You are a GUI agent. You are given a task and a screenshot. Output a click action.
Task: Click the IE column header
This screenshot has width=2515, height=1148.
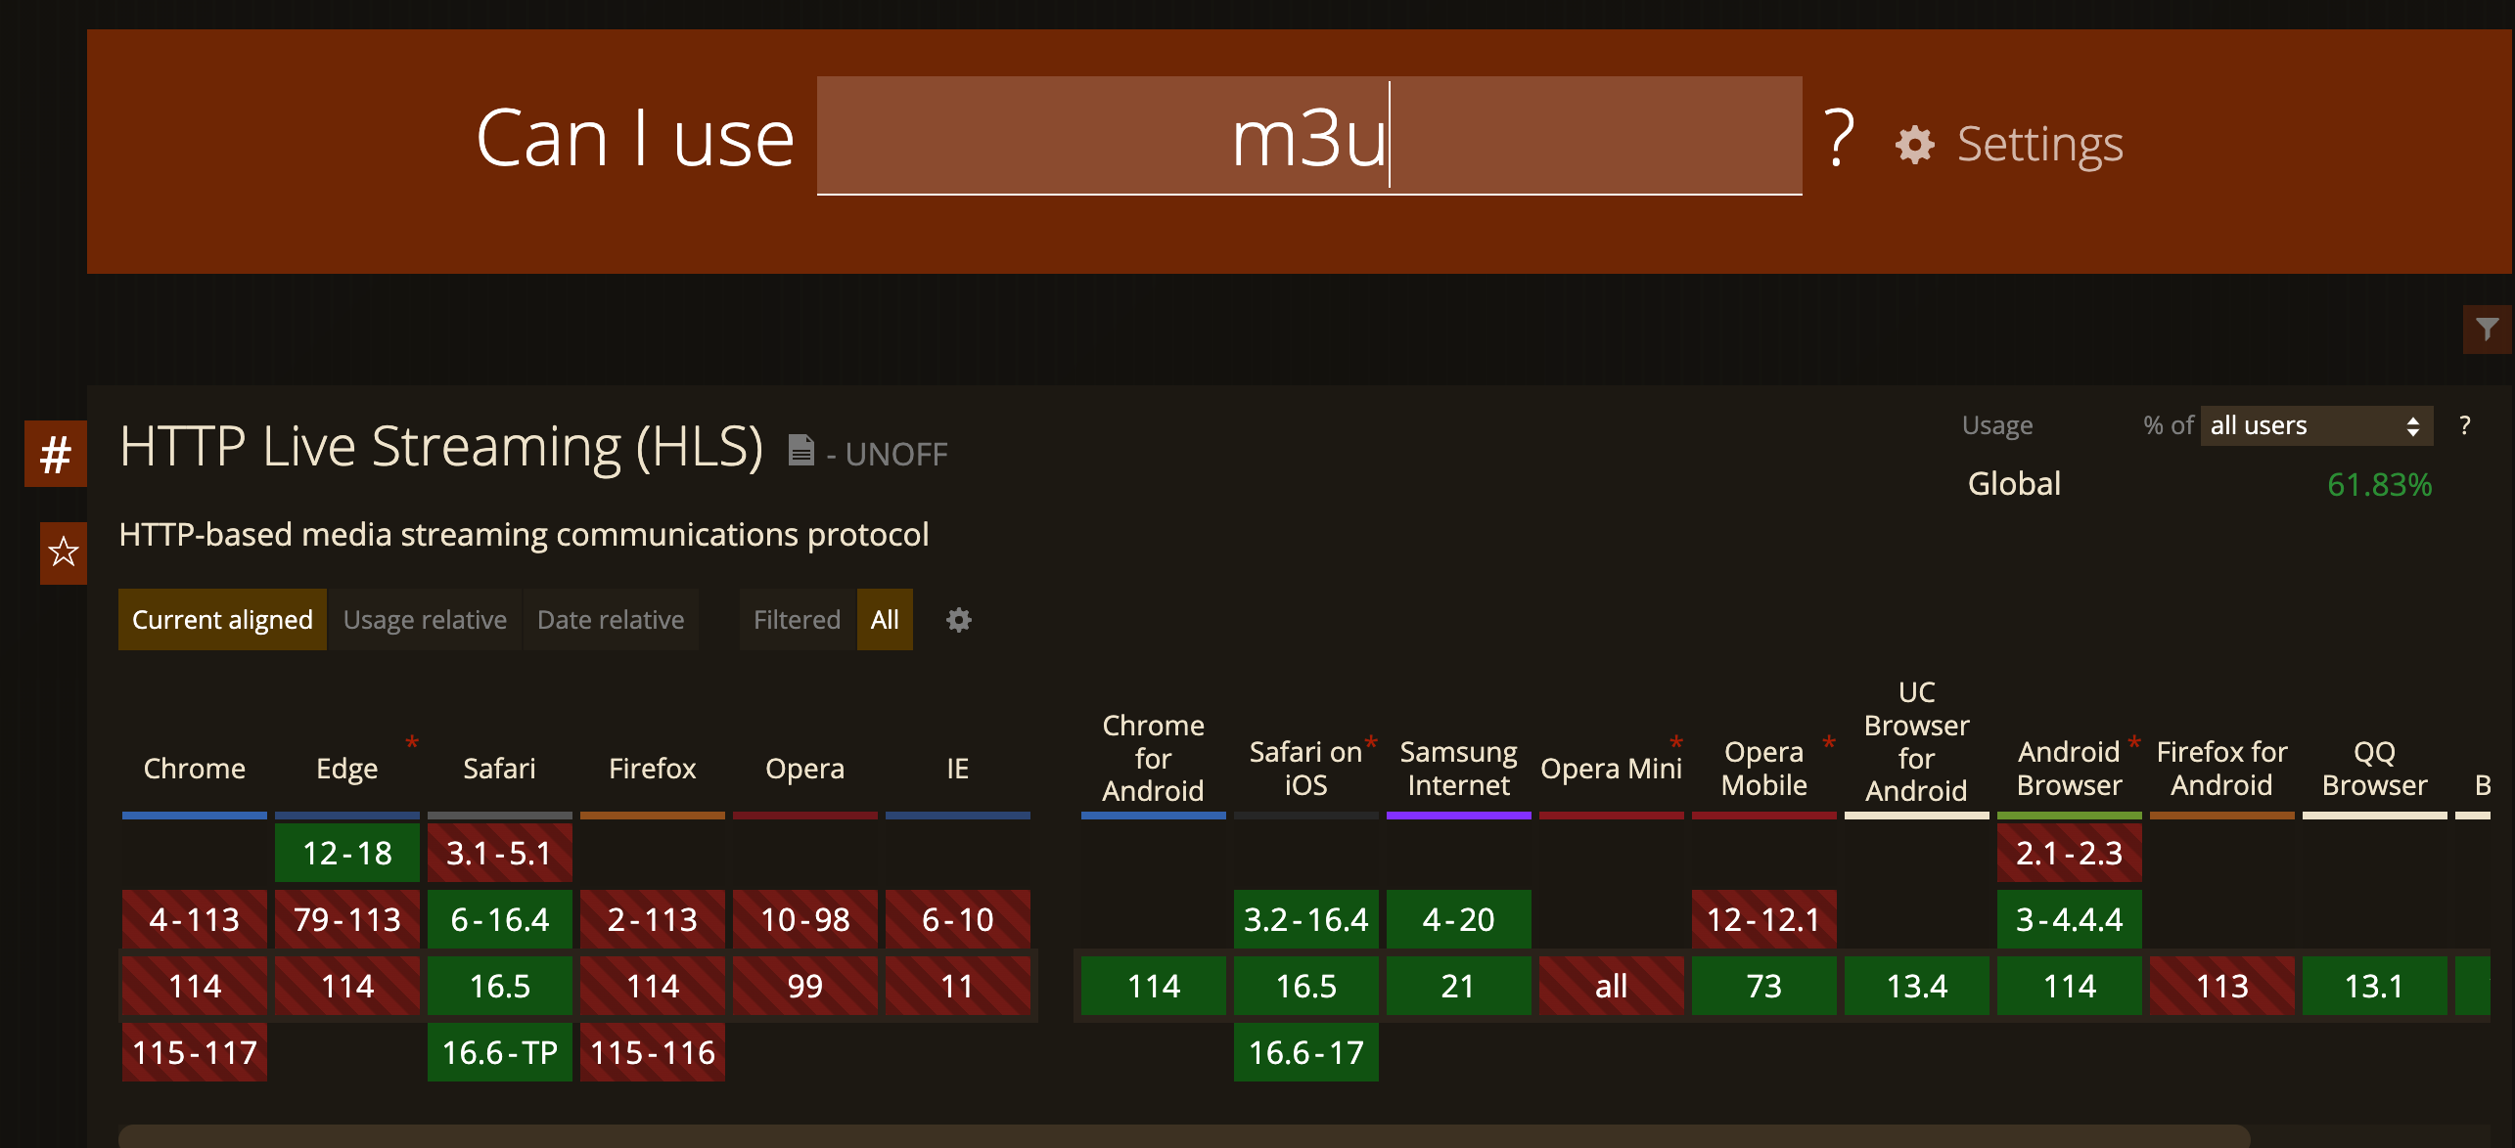(x=958, y=769)
